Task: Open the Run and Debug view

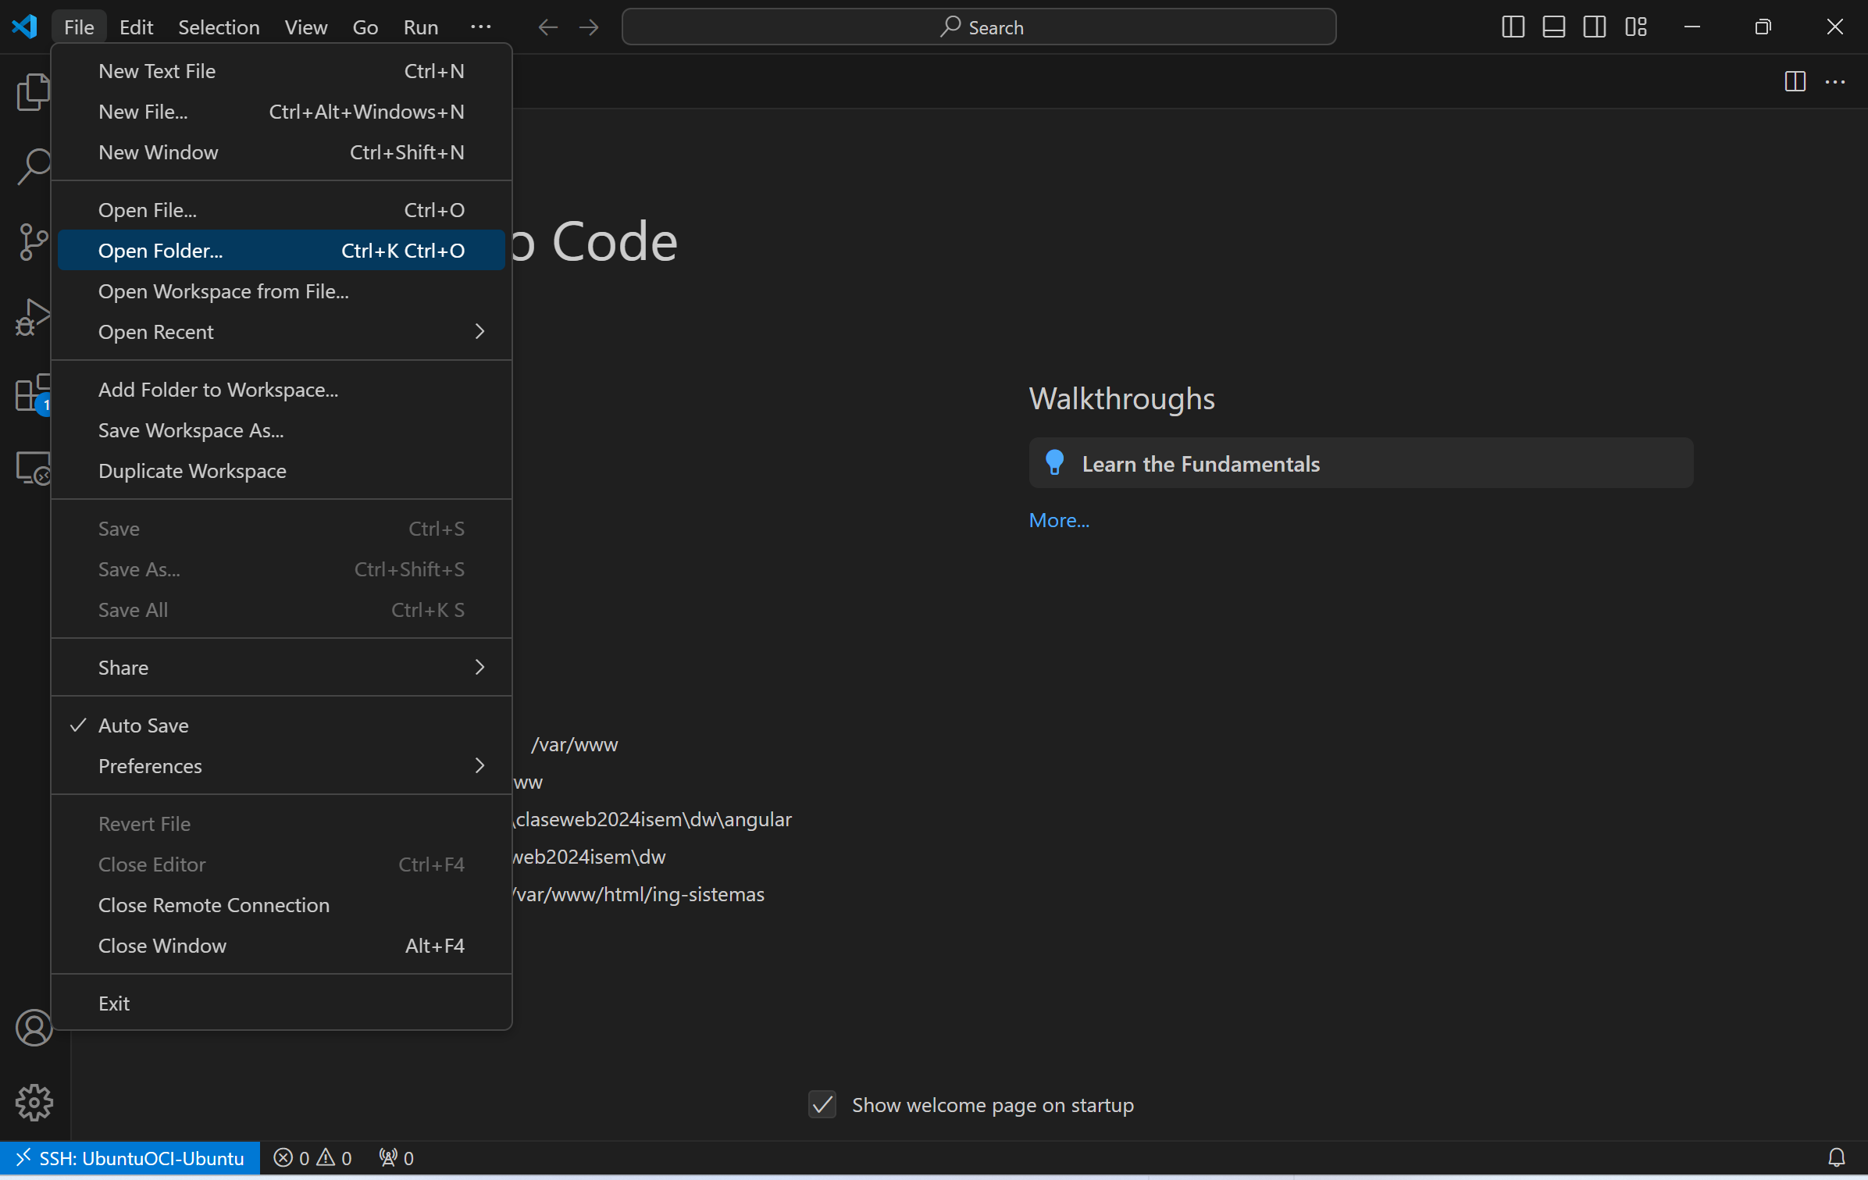Action: pyautogui.click(x=33, y=318)
